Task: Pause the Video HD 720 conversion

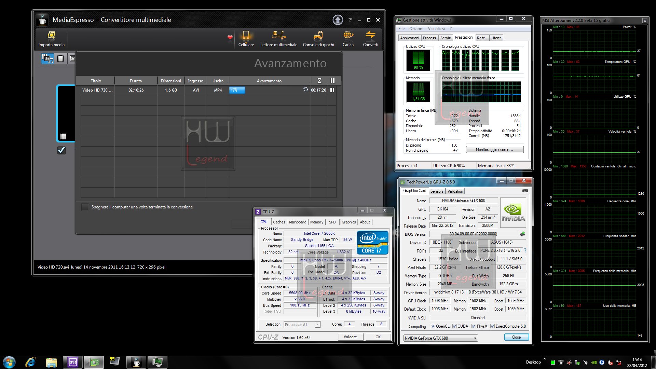Action: (x=332, y=90)
